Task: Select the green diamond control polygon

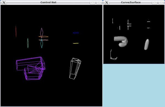Action: (x=28, y=43)
